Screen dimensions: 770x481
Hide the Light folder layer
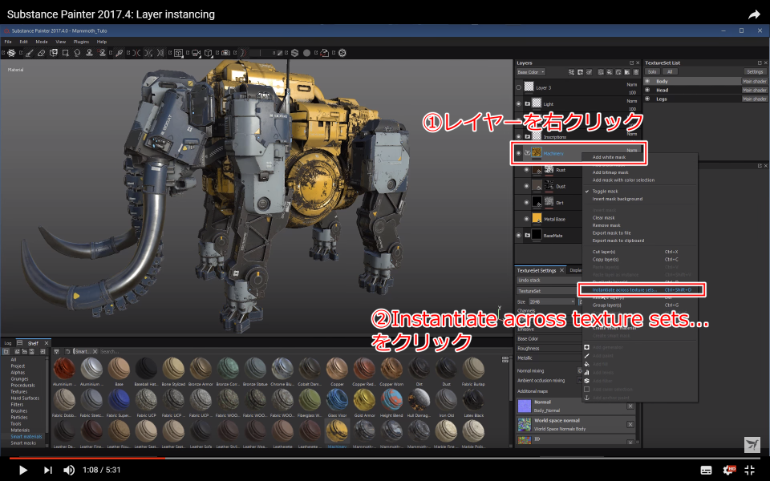[x=519, y=104]
